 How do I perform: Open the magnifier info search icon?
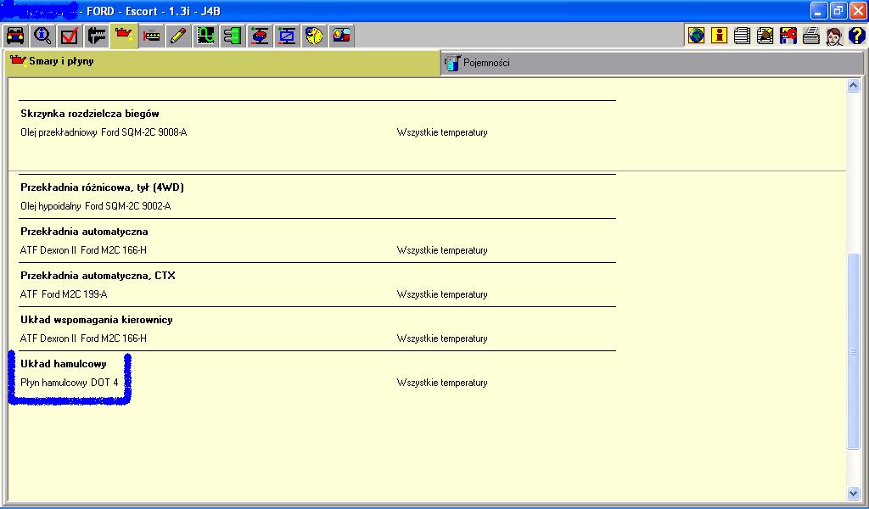point(42,36)
